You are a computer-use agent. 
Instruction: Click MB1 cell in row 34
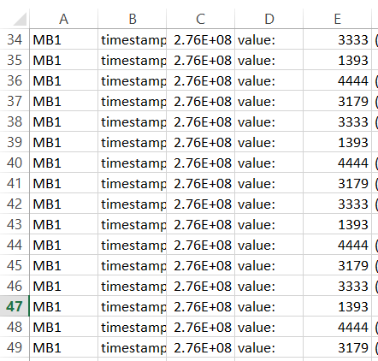tap(63, 39)
